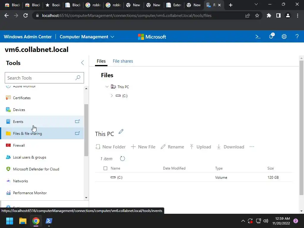Click the help question mark icon

tap(297, 37)
